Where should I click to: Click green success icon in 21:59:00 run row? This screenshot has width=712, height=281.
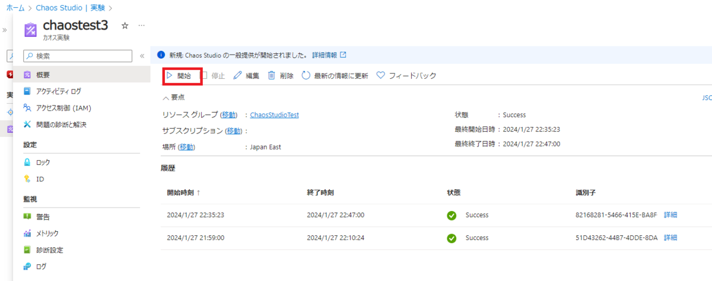coord(452,238)
